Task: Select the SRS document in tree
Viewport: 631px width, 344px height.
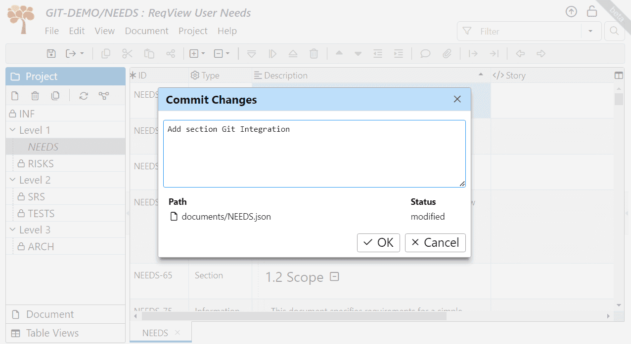Action: 65,196
